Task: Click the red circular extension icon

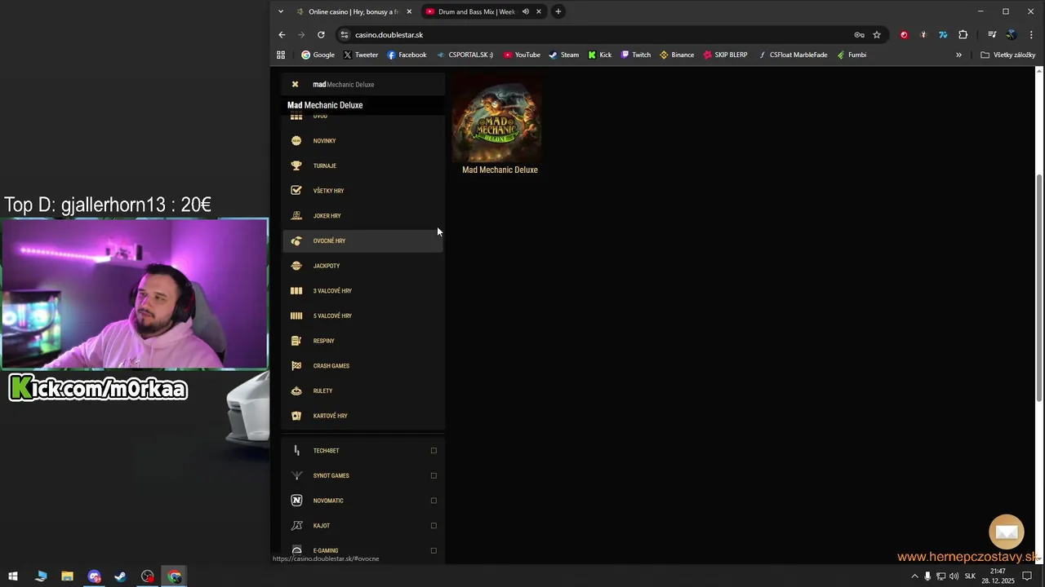Action: click(904, 35)
